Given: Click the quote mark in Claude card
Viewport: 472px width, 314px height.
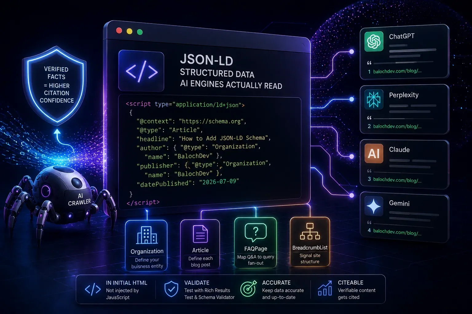Looking at the screenshot, I should pyautogui.click(x=369, y=171).
